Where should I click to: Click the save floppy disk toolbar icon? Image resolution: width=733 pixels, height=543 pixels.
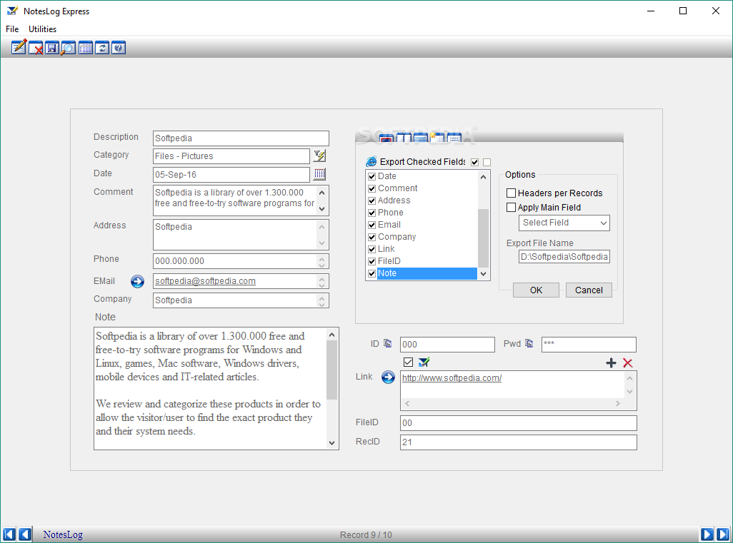point(52,48)
